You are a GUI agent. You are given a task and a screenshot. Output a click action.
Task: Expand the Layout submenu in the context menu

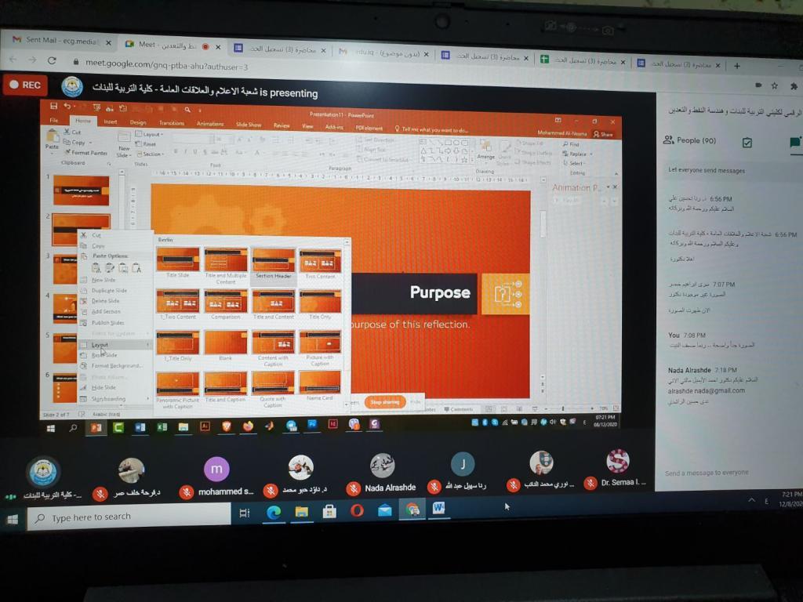[x=118, y=344]
